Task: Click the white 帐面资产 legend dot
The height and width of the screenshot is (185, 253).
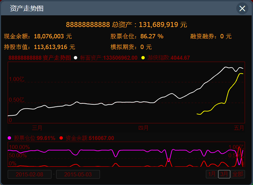Action: (x=76, y=58)
